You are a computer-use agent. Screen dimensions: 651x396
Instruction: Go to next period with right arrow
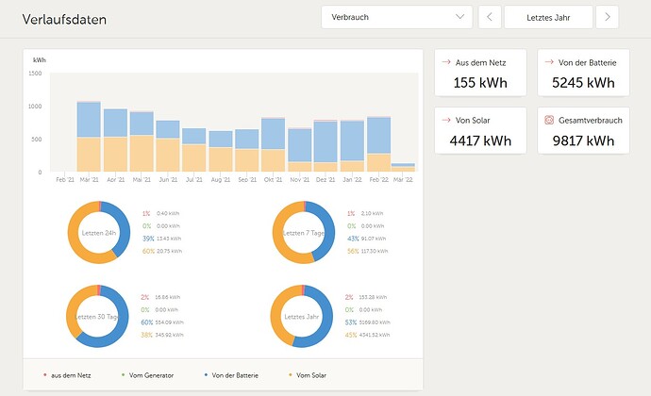(607, 17)
